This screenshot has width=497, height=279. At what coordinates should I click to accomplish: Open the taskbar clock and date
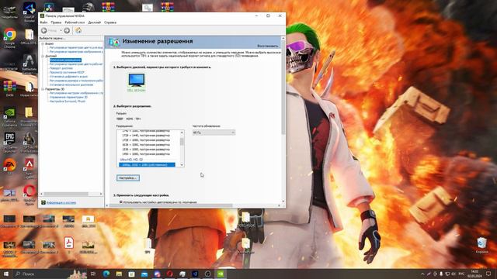point(474,274)
